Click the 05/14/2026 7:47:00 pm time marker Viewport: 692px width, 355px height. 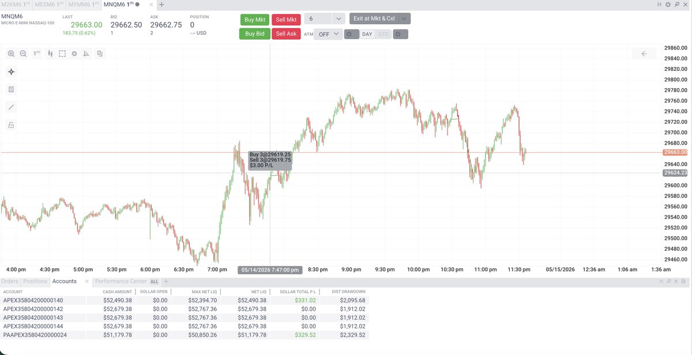(x=270, y=270)
